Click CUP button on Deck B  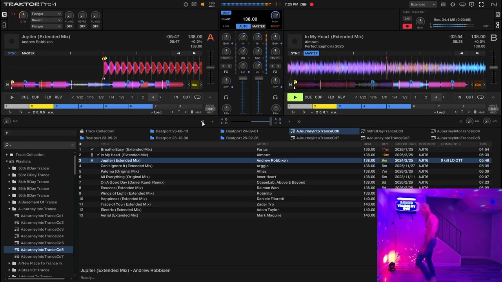[x=318, y=97]
